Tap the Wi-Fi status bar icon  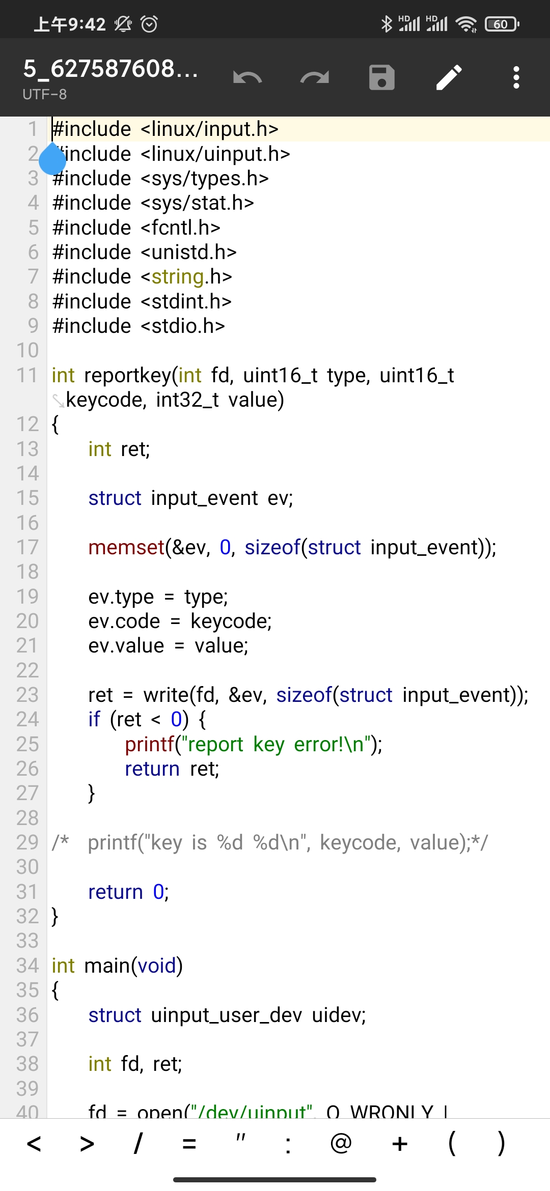(x=466, y=24)
